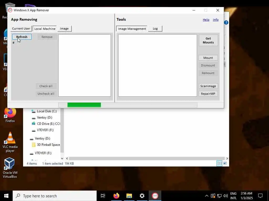
Task: Click the Get Mounts button
Action: (208, 40)
